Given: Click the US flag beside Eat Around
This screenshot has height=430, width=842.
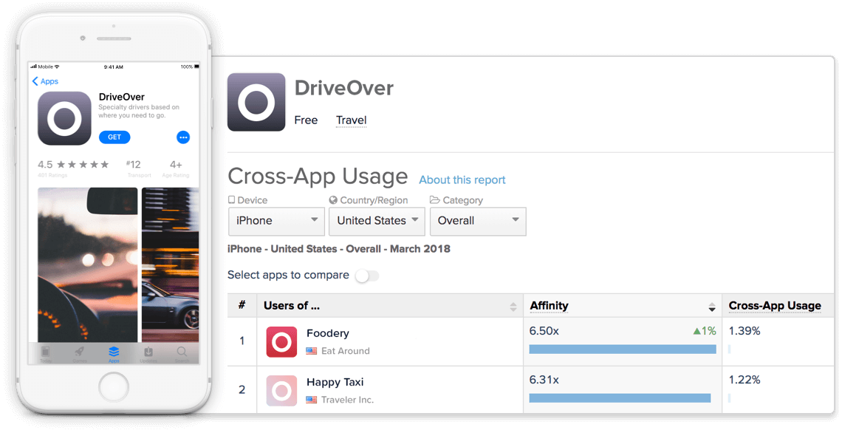Looking at the screenshot, I should pyautogui.click(x=312, y=351).
